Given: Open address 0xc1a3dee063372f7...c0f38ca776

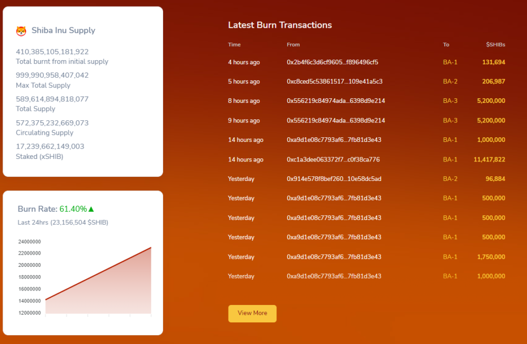Looking at the screenshot, I should [x=333, y=159].
